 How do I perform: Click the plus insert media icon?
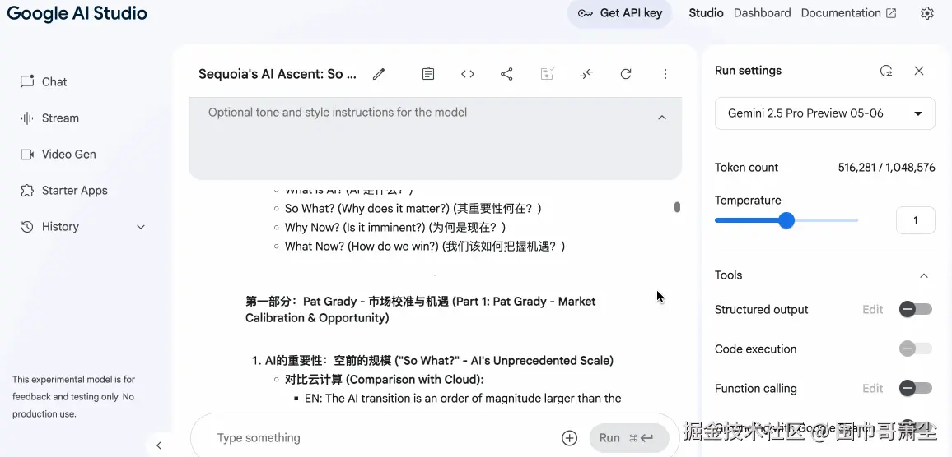click(570, 438)
